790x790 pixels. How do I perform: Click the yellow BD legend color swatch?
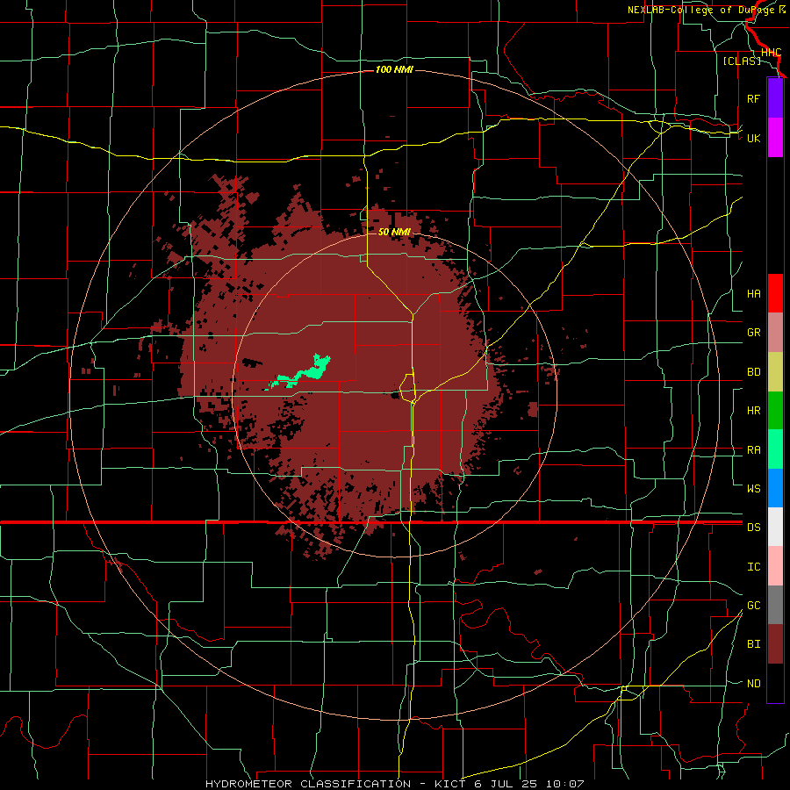click(x=775, y=372)
